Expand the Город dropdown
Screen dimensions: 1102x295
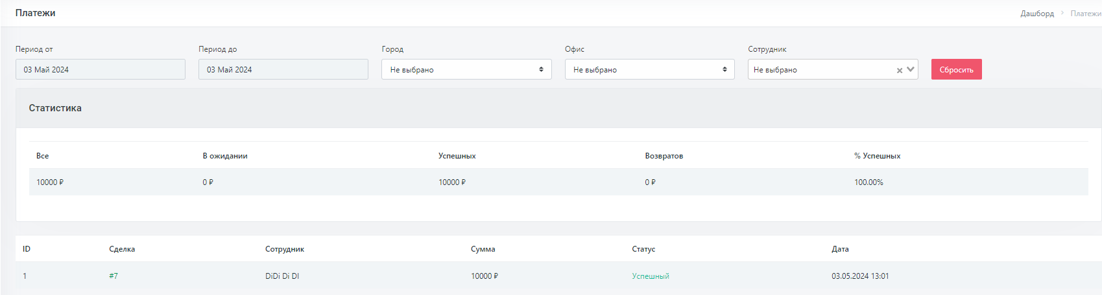coord(466,69)
